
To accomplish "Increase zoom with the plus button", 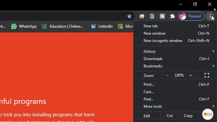I will 191,76.
